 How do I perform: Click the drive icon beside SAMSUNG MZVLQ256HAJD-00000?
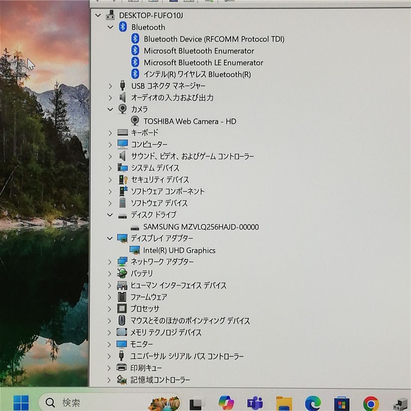click(134, 226)
